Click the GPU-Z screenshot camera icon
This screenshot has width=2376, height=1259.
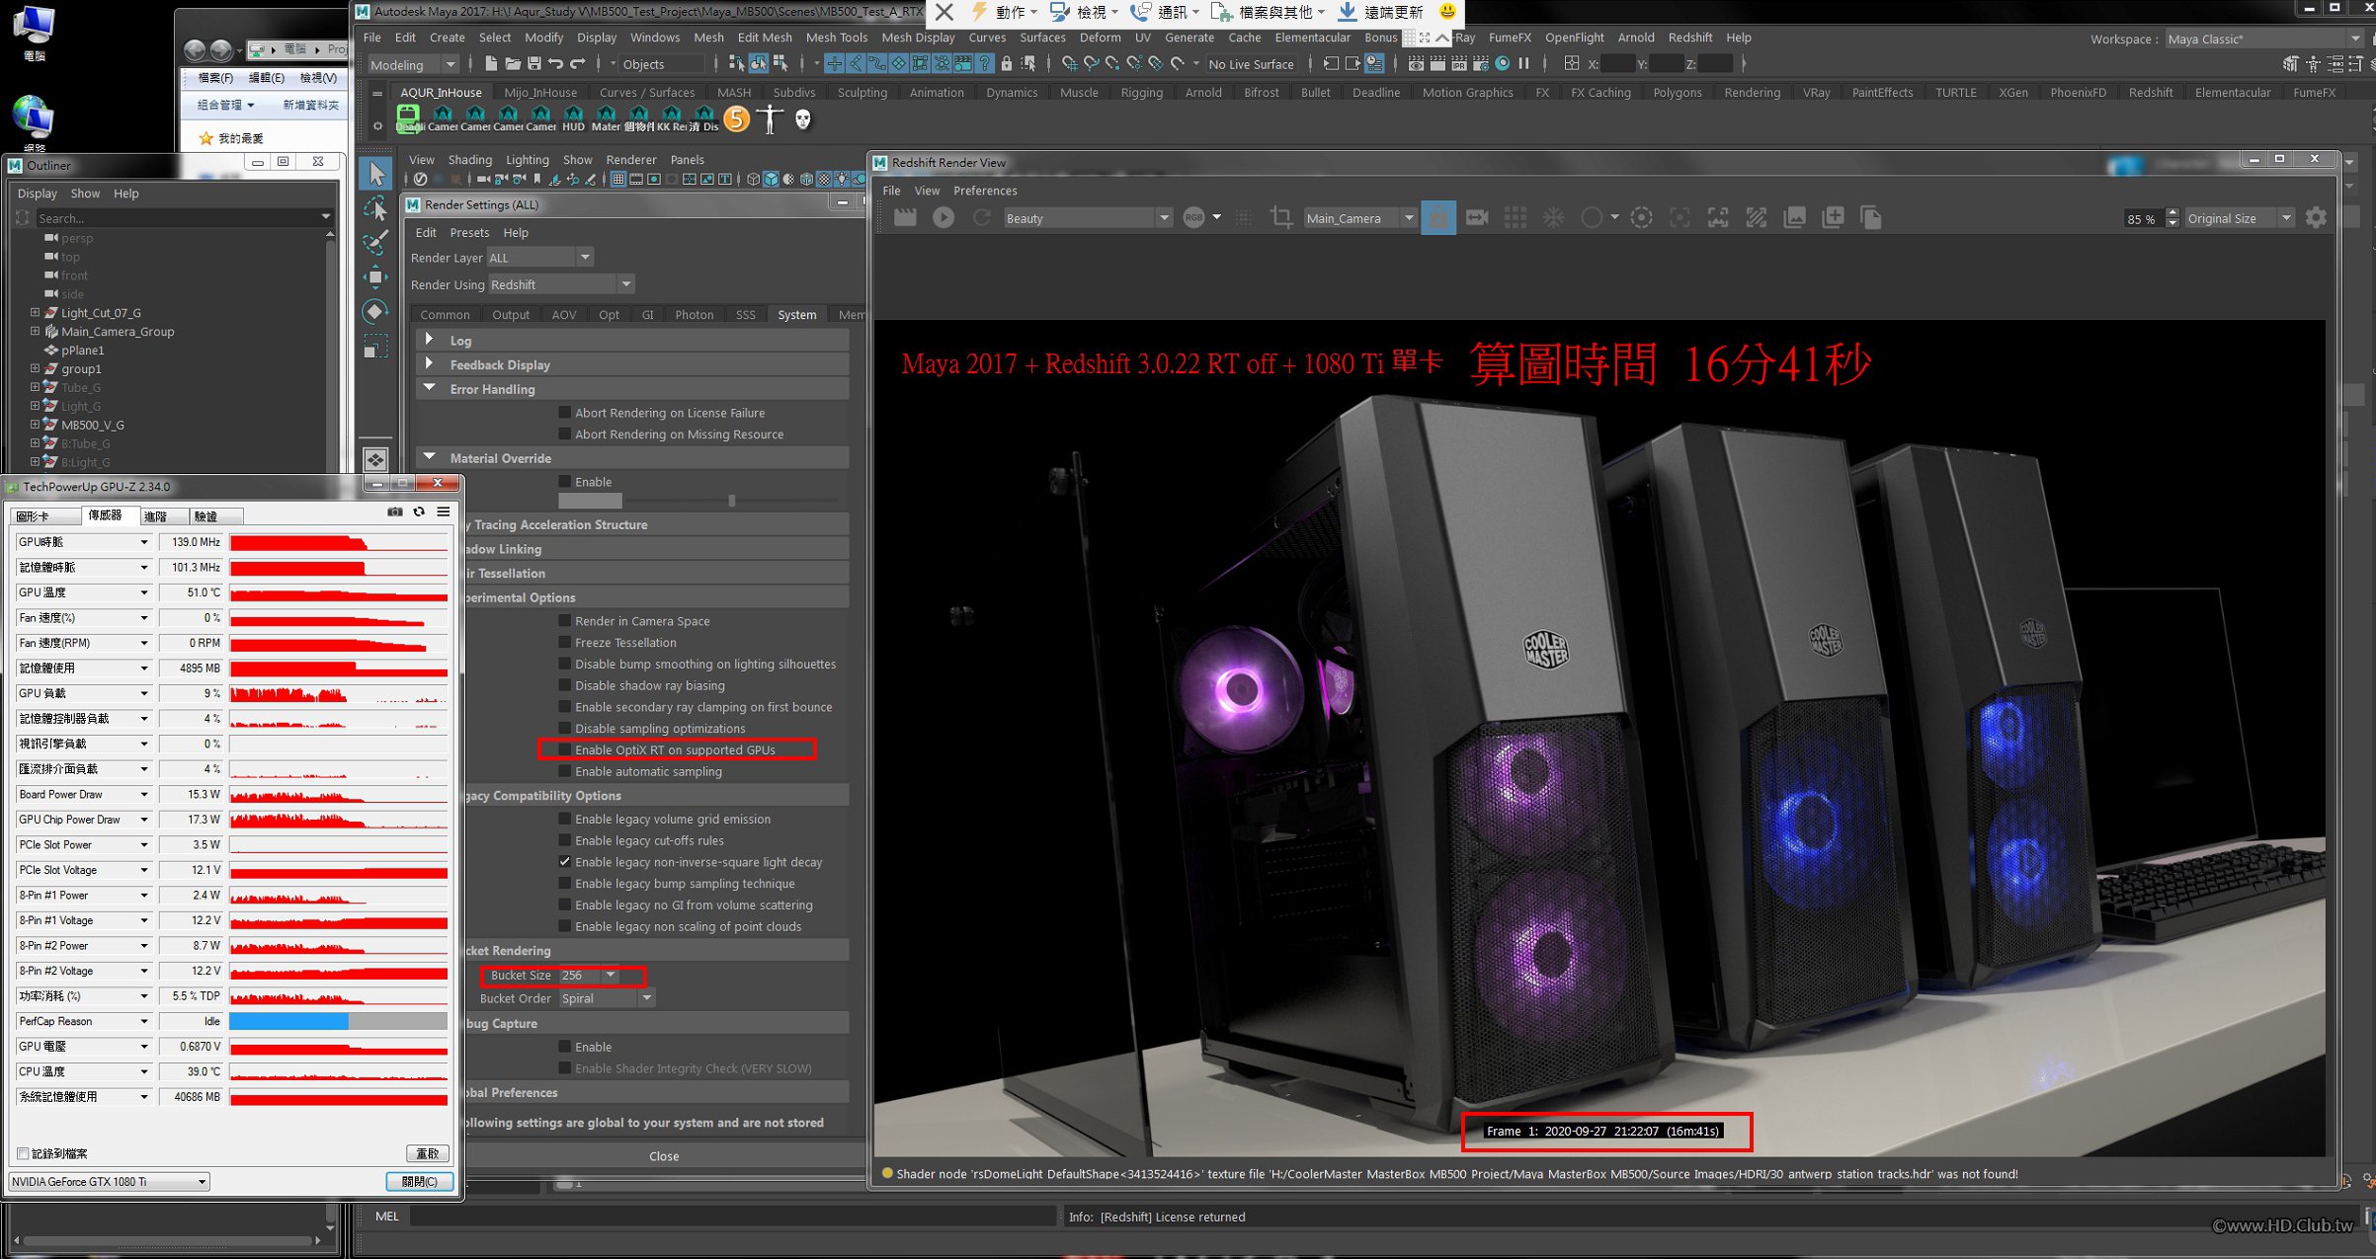click(395, 511)
